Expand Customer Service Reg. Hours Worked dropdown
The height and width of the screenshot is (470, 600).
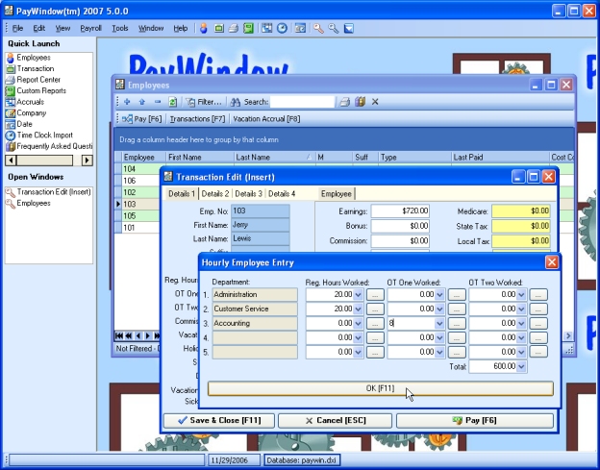pyautogui.click(x=358, y=309)
